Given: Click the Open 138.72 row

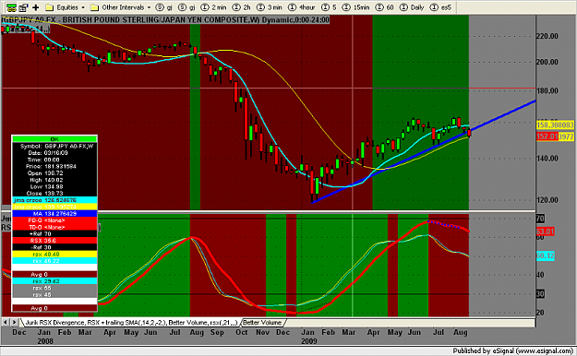Looking at the screenshot, I should point(54,172).
